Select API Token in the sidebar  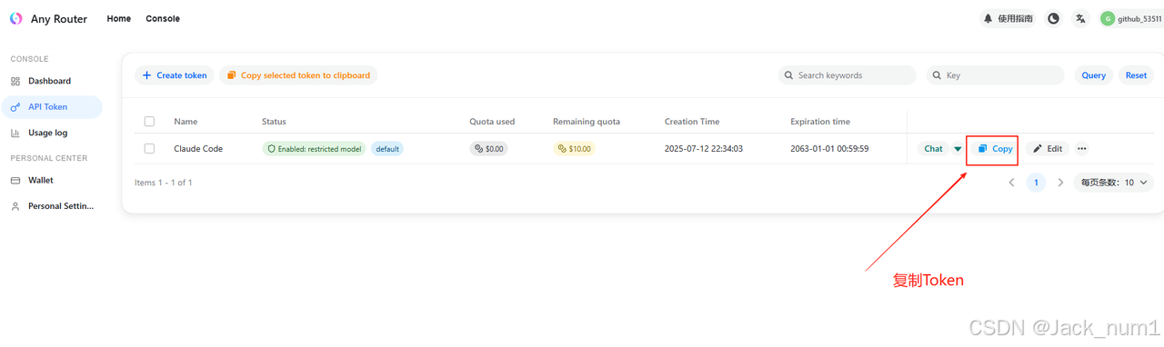point(51,107)
